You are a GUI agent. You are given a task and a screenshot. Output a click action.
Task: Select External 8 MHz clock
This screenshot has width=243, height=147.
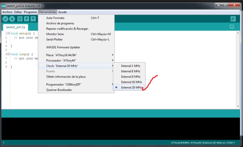pos(129,77)
